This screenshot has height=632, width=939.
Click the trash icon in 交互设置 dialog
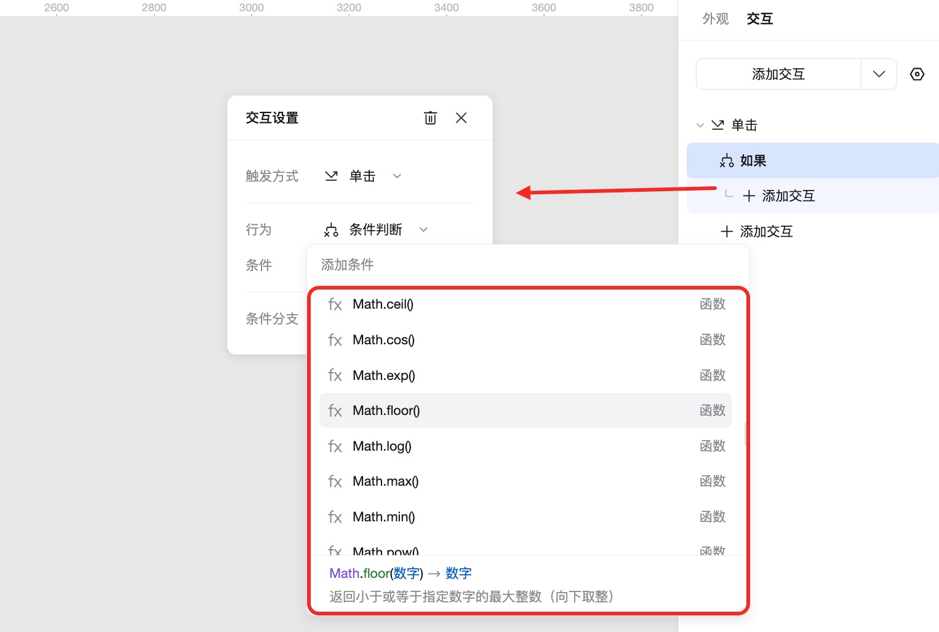(431, 117)
